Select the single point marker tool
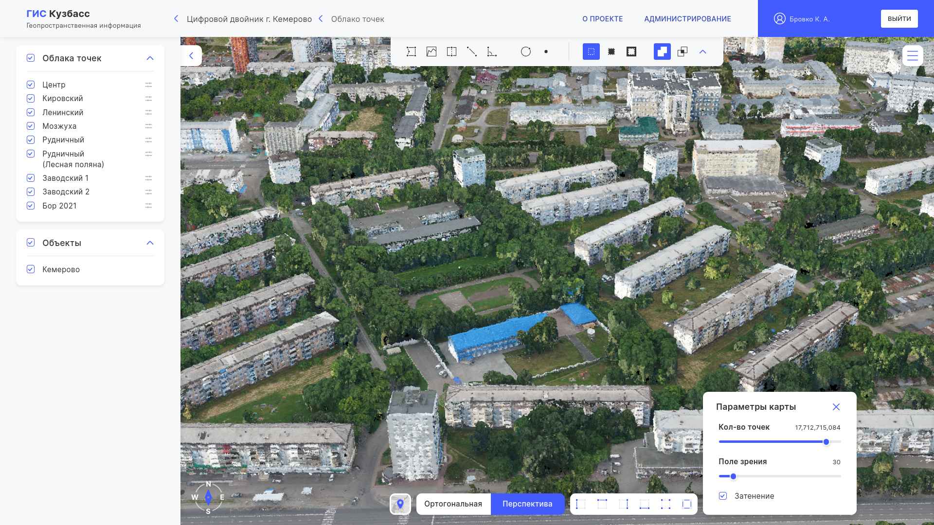The width and height of the screenshot is (934, 525). point(546,52)
